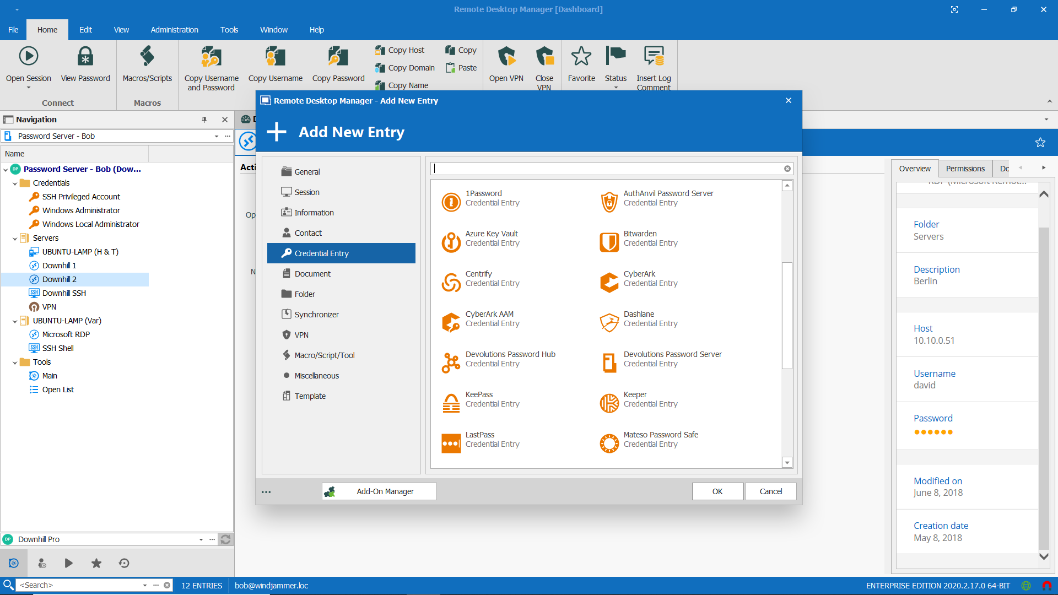Open the Administration ribbon tab

point(174,30)
